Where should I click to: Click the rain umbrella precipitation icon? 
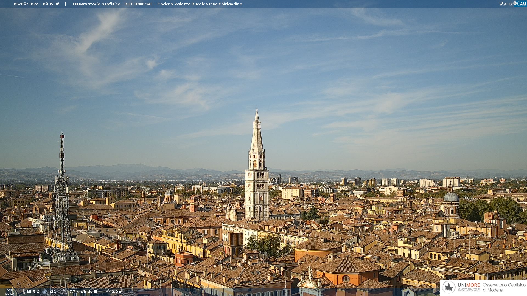click(x=108, y=292)
